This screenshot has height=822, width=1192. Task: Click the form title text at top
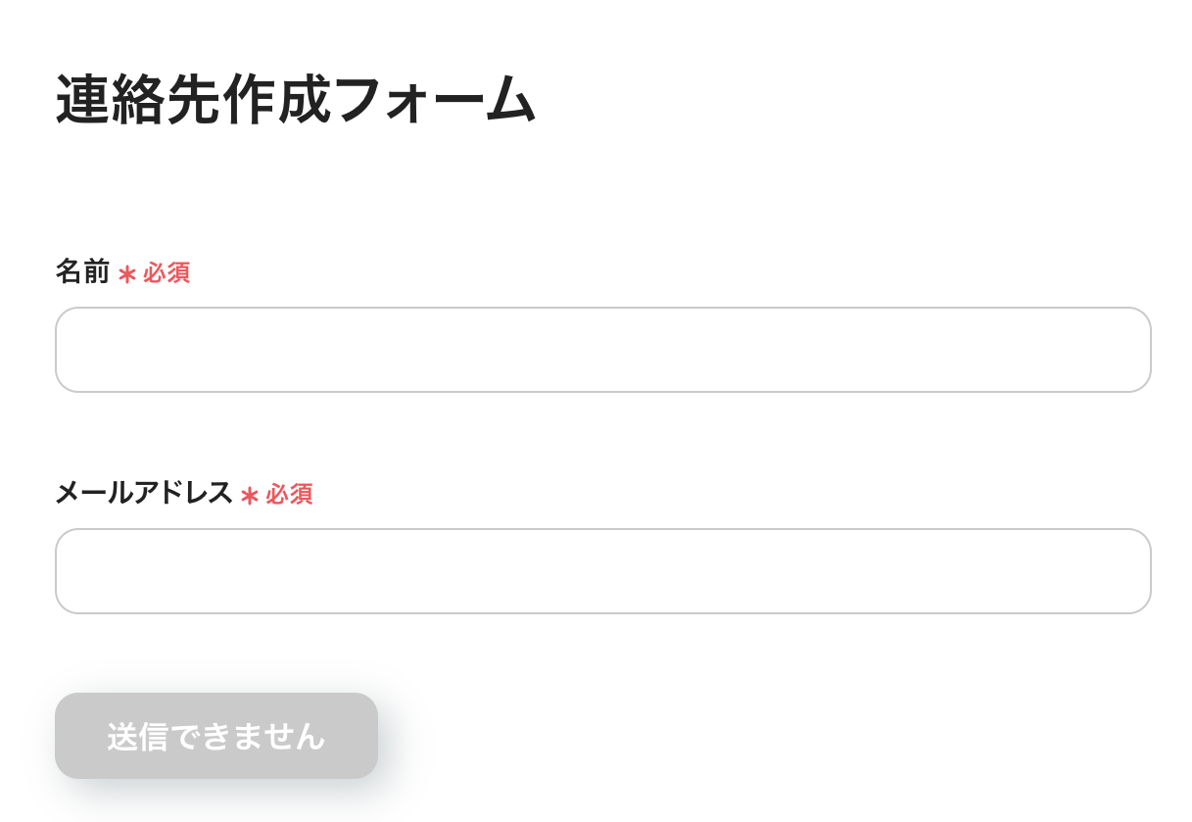pyautogui.click(x=296, y=100)
